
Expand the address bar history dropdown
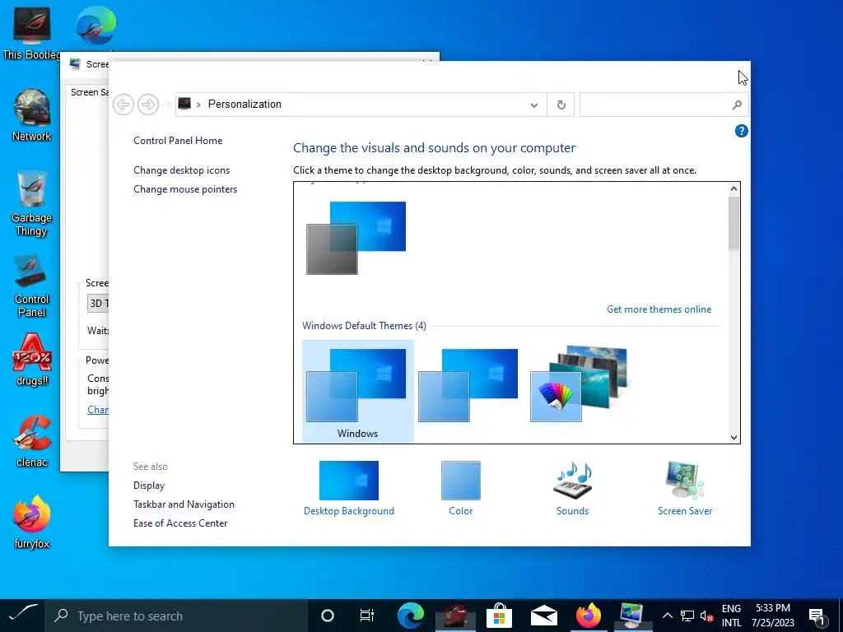tap(533, 105)
